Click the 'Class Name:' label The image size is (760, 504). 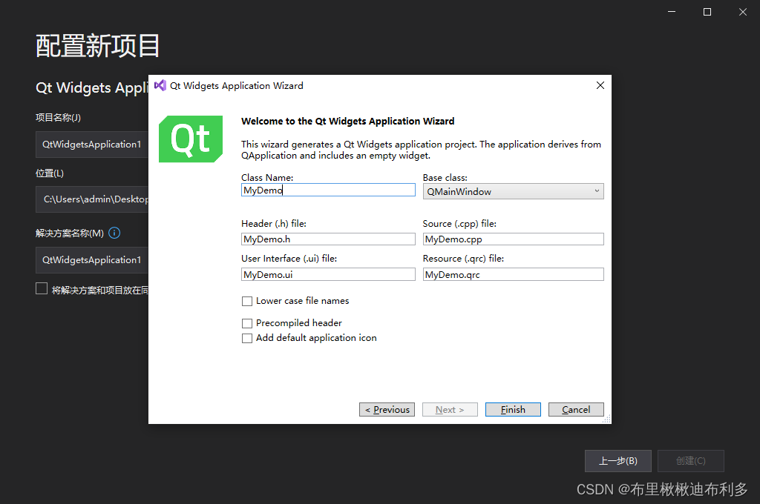[x=267, y=178]
